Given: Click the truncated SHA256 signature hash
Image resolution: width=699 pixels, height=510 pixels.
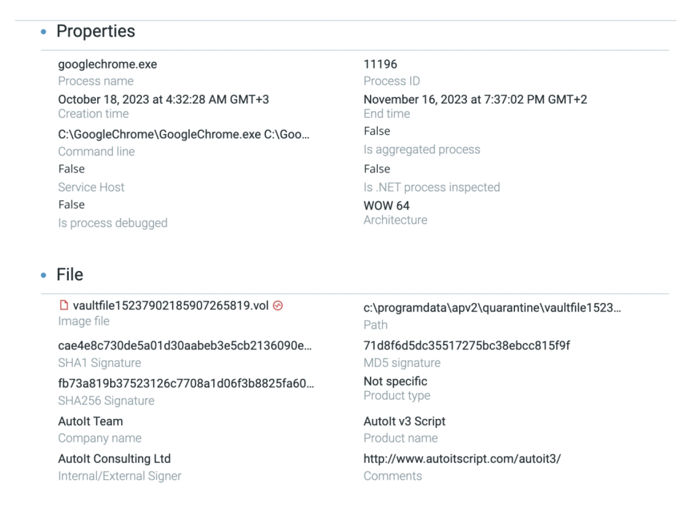Looking at the screenshot, I should point(186,384).
